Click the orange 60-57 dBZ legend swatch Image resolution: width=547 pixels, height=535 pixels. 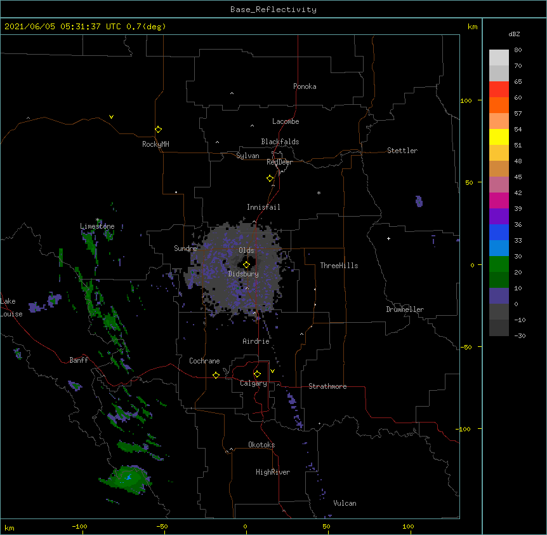tap(499, 105)
